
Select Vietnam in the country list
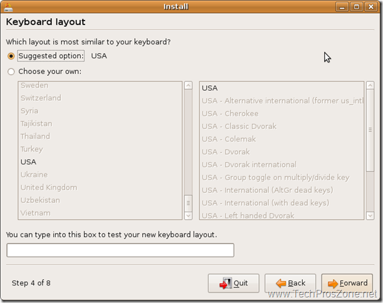(100, 213)
